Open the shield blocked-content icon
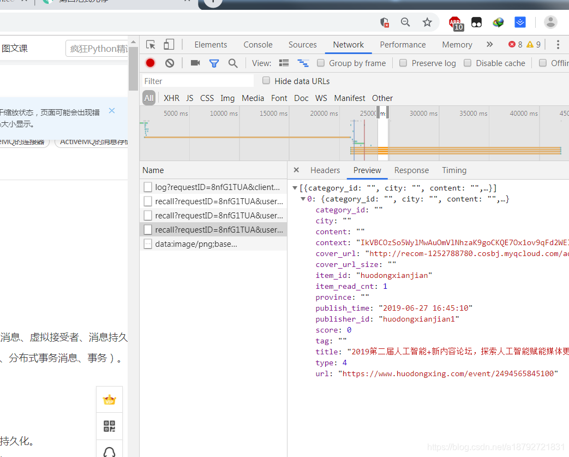This screenshot has width=569, height=457. pyautogui.click(x=385, y=22)
